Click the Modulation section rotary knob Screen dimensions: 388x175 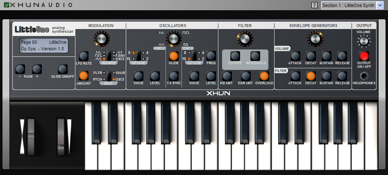pos(102,39)
